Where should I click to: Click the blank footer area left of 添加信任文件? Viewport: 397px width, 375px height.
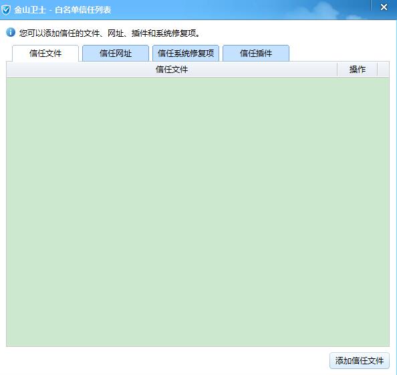pyautogui.click(x=167, y=360)
